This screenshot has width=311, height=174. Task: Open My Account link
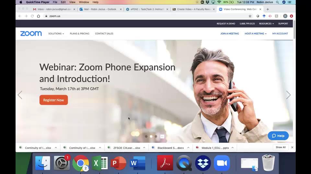click(x=280, y=34)
